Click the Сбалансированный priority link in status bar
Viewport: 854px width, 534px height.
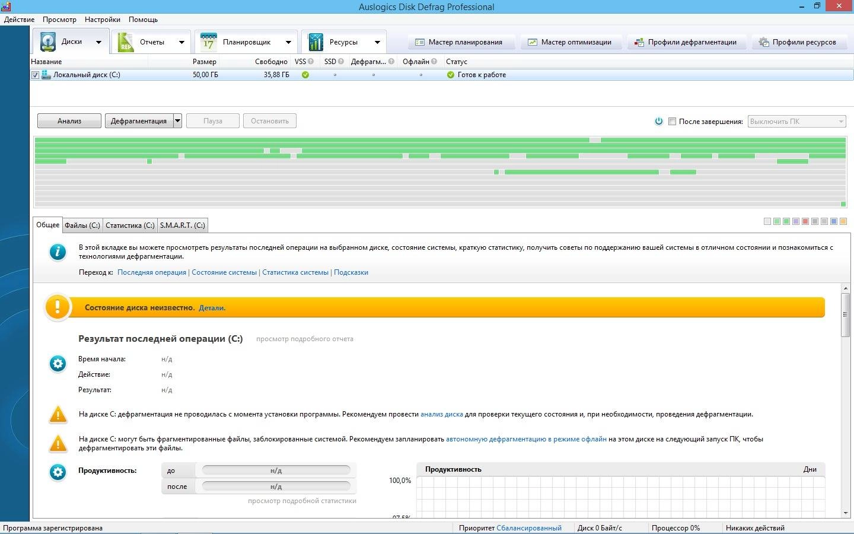tap(528, 527)
